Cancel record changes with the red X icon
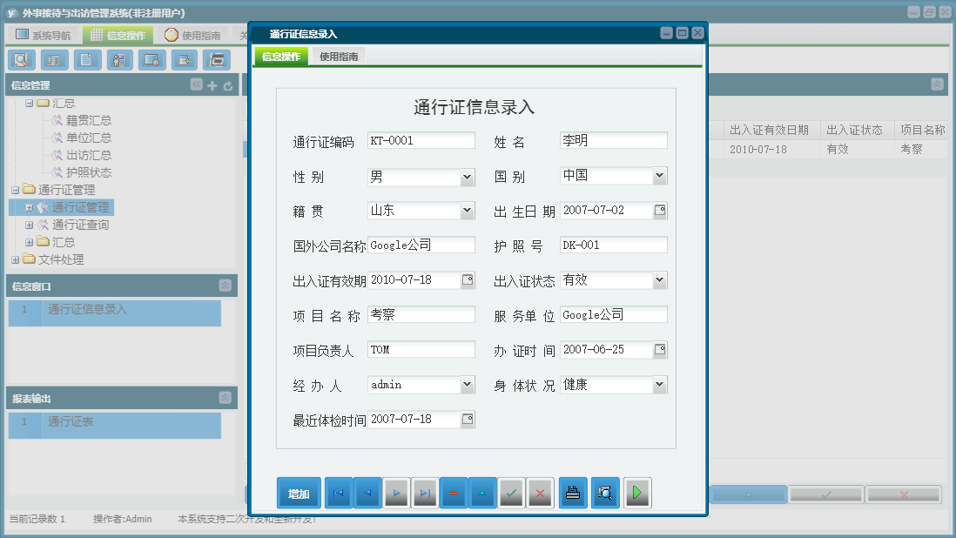Screen dimensions: 956x538 coord(540,493)
